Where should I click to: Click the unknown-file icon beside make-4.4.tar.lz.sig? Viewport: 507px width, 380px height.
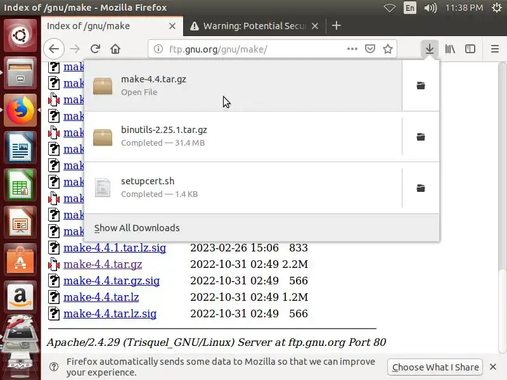pyautogui.click(x=54, y=313)
